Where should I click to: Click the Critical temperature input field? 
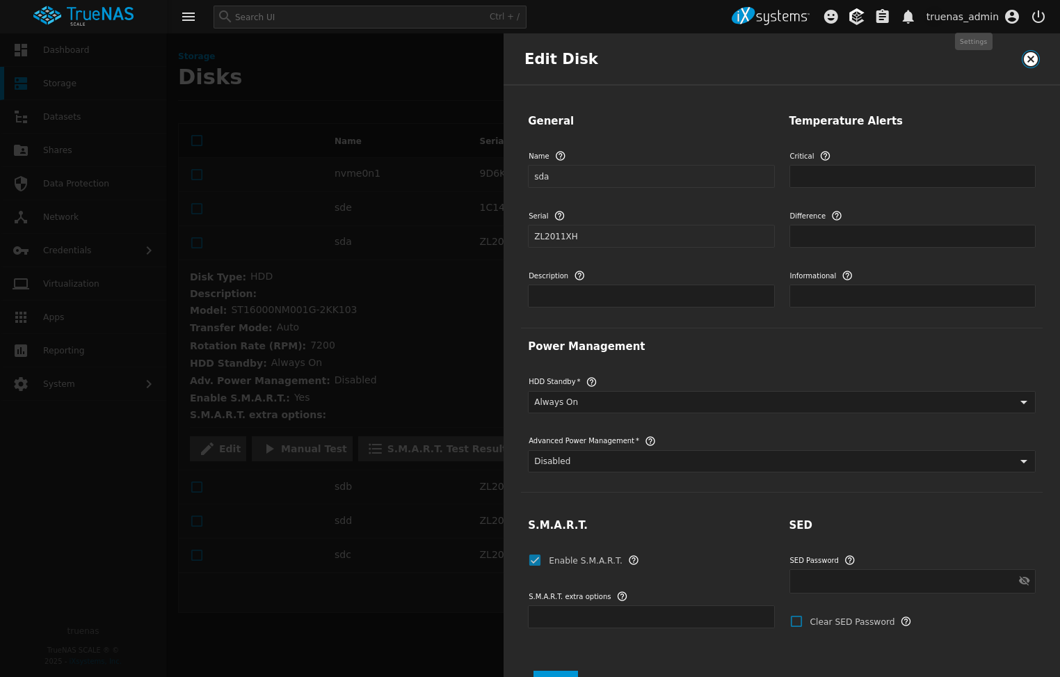912,177
